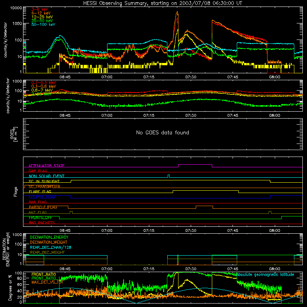
Task: Select the 0.3-0.8 MeV legend label
Action: (44, 86)
